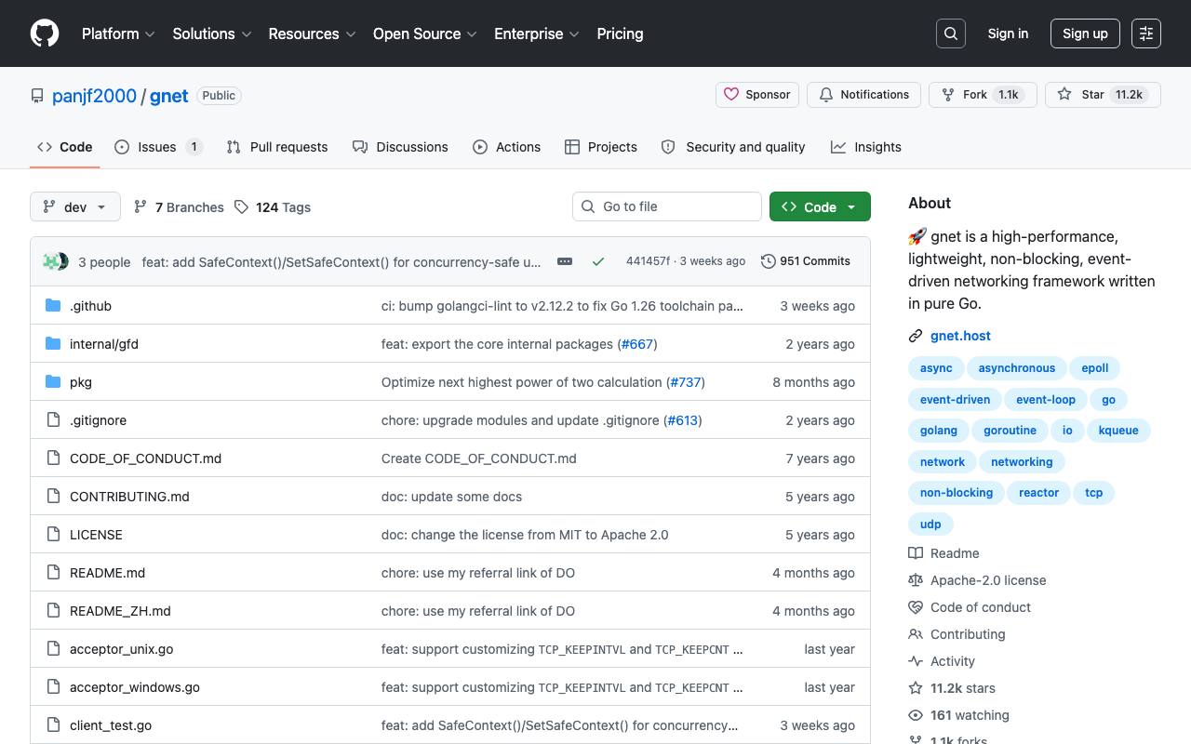Screen dimensions: 1191x744
Task: Open pull request #737 link
Action: (686, 382)
